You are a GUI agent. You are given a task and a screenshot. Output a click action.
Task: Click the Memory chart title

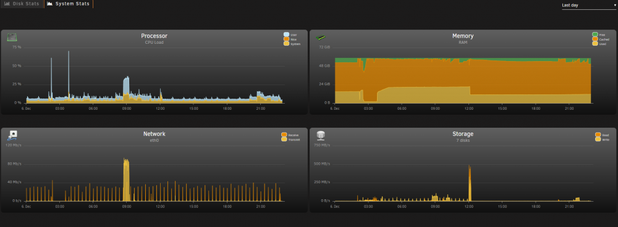[x=463, y=36]
